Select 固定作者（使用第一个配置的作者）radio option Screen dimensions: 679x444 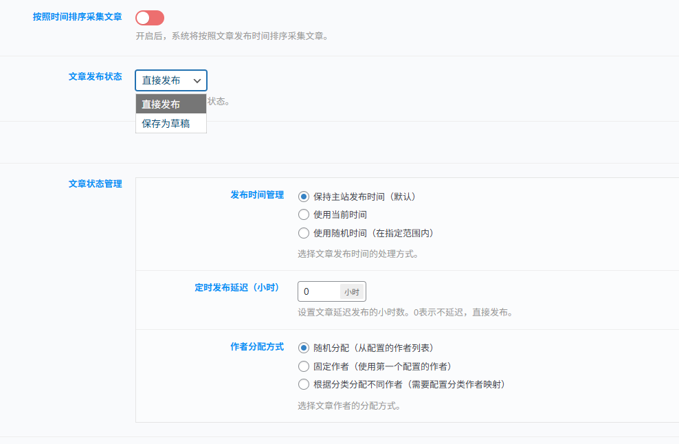coord(304,366)
